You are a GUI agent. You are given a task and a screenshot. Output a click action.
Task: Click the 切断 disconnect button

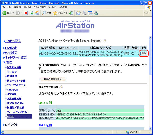coord(144,53)
